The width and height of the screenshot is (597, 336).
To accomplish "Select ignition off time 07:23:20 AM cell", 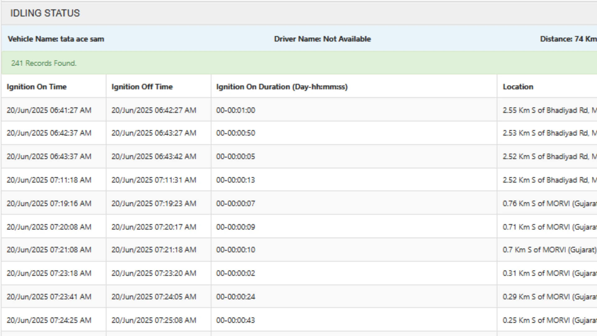I will (154, 273).
